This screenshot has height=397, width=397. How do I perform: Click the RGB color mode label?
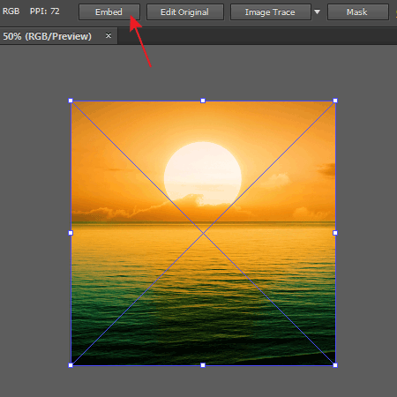click(x=11, y=11)
